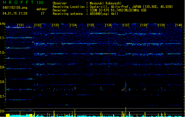Click the tallest yellow level bar near 2137
This screenshot has width=185, height=117.
coord(126,112)
